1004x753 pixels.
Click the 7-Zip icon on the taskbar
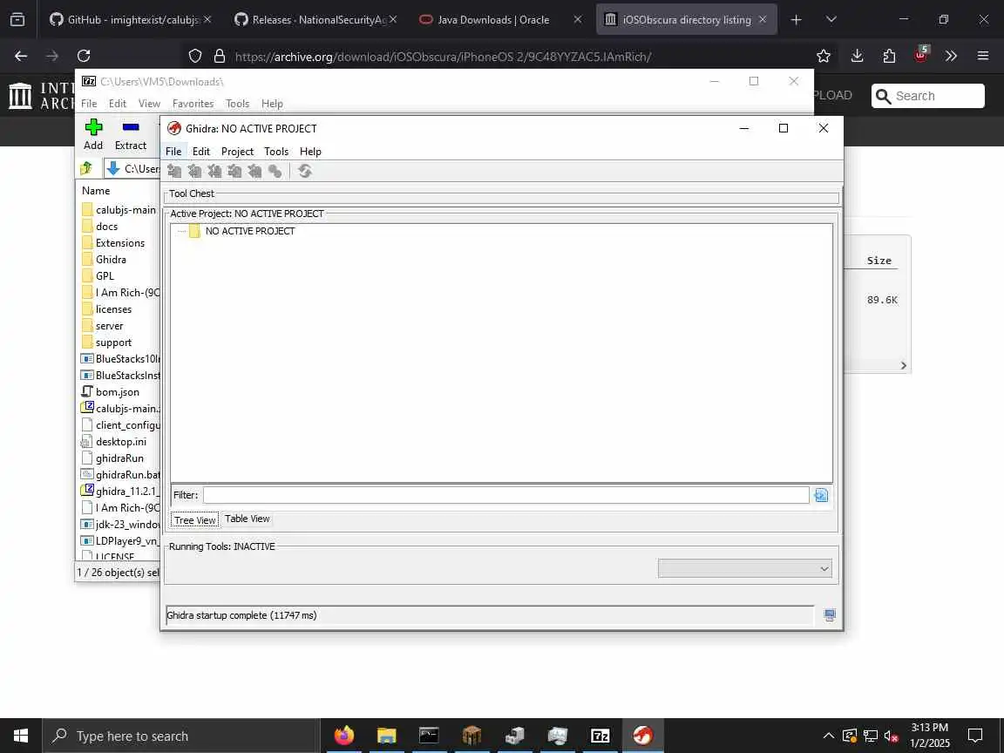click(x=600, y=736)
